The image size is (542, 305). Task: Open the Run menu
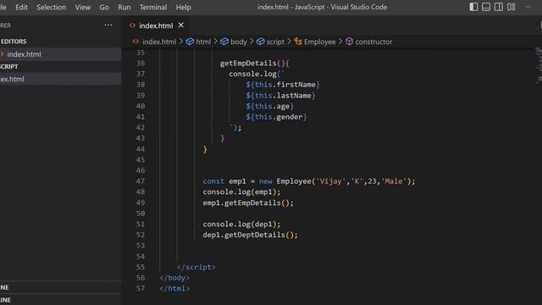[124, 8]
